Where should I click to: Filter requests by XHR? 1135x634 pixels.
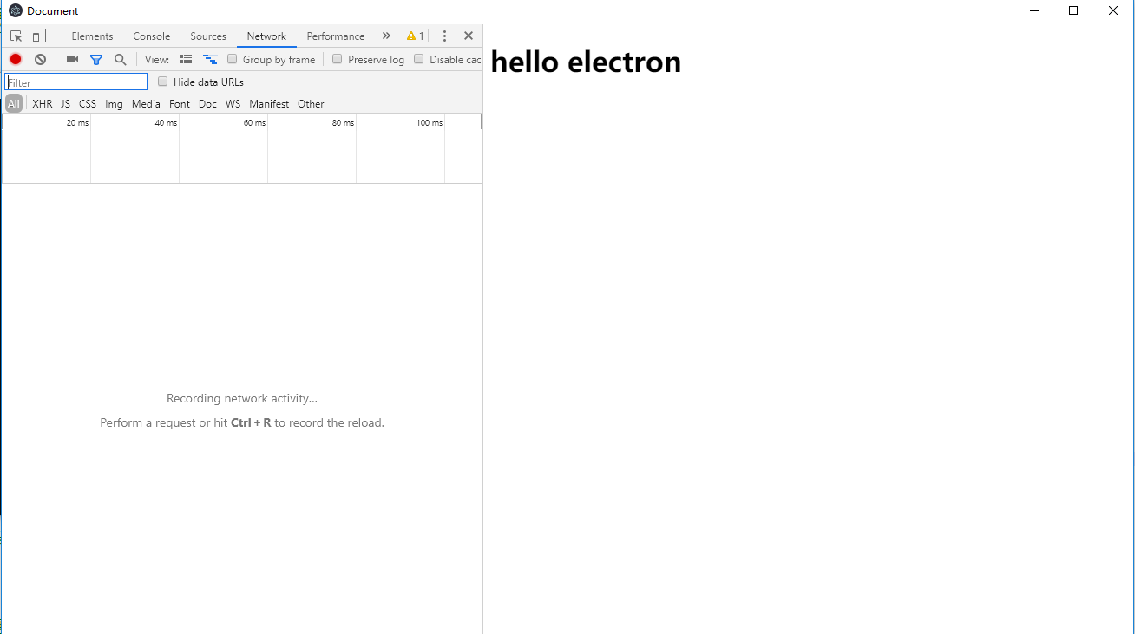point(43,104)
